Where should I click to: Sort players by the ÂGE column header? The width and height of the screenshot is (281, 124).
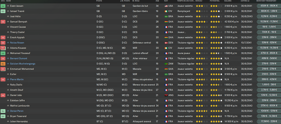pyautogui.click(x=158, y=1)
